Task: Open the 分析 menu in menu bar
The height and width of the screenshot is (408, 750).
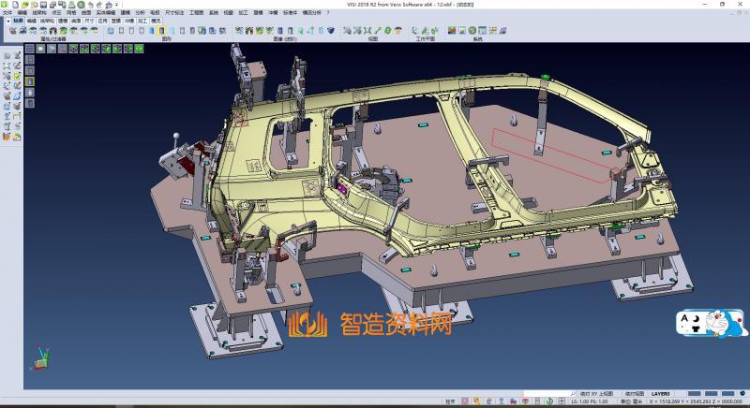Action: pos(140,12)
